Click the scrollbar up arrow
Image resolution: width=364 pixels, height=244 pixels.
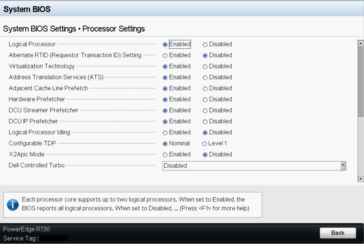pyautogui.click(x=360, y=44)
